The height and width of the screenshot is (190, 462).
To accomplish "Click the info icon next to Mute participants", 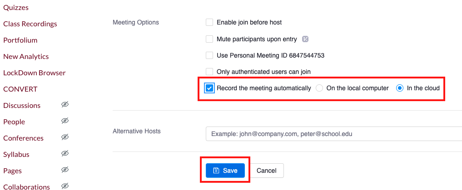I will tap(306, 39).
